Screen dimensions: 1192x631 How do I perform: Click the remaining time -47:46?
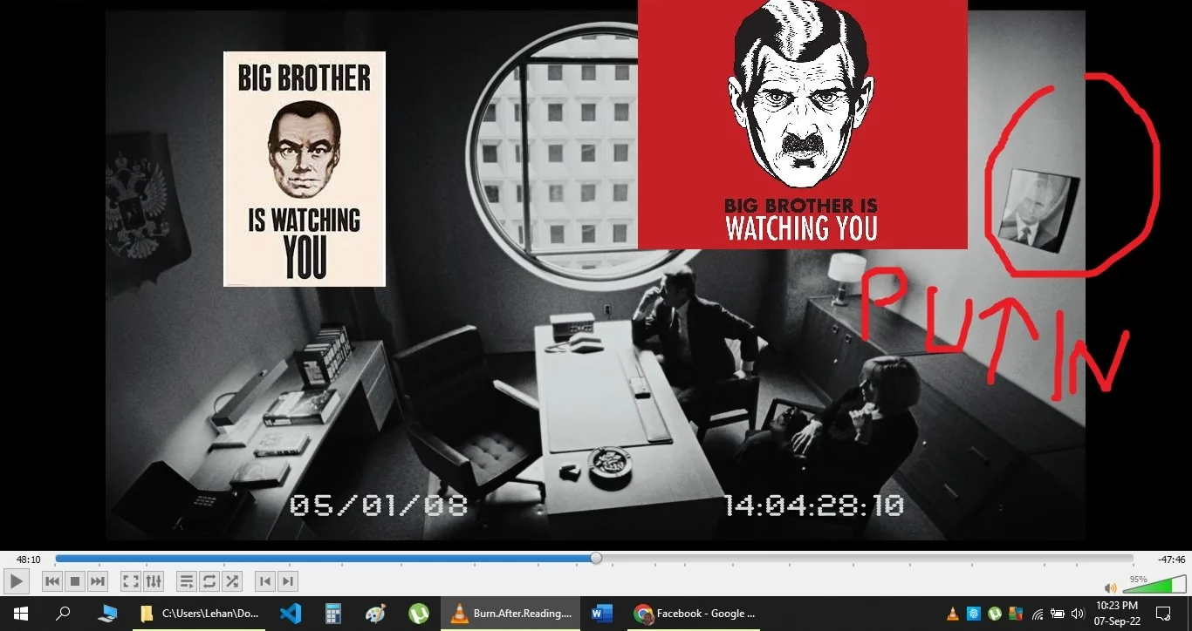(x=1171, y=560)
